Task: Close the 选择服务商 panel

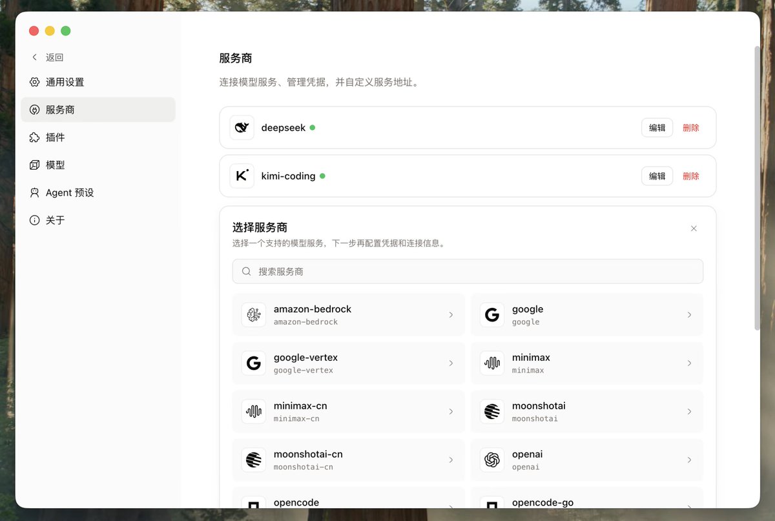Action: [694, 229]
